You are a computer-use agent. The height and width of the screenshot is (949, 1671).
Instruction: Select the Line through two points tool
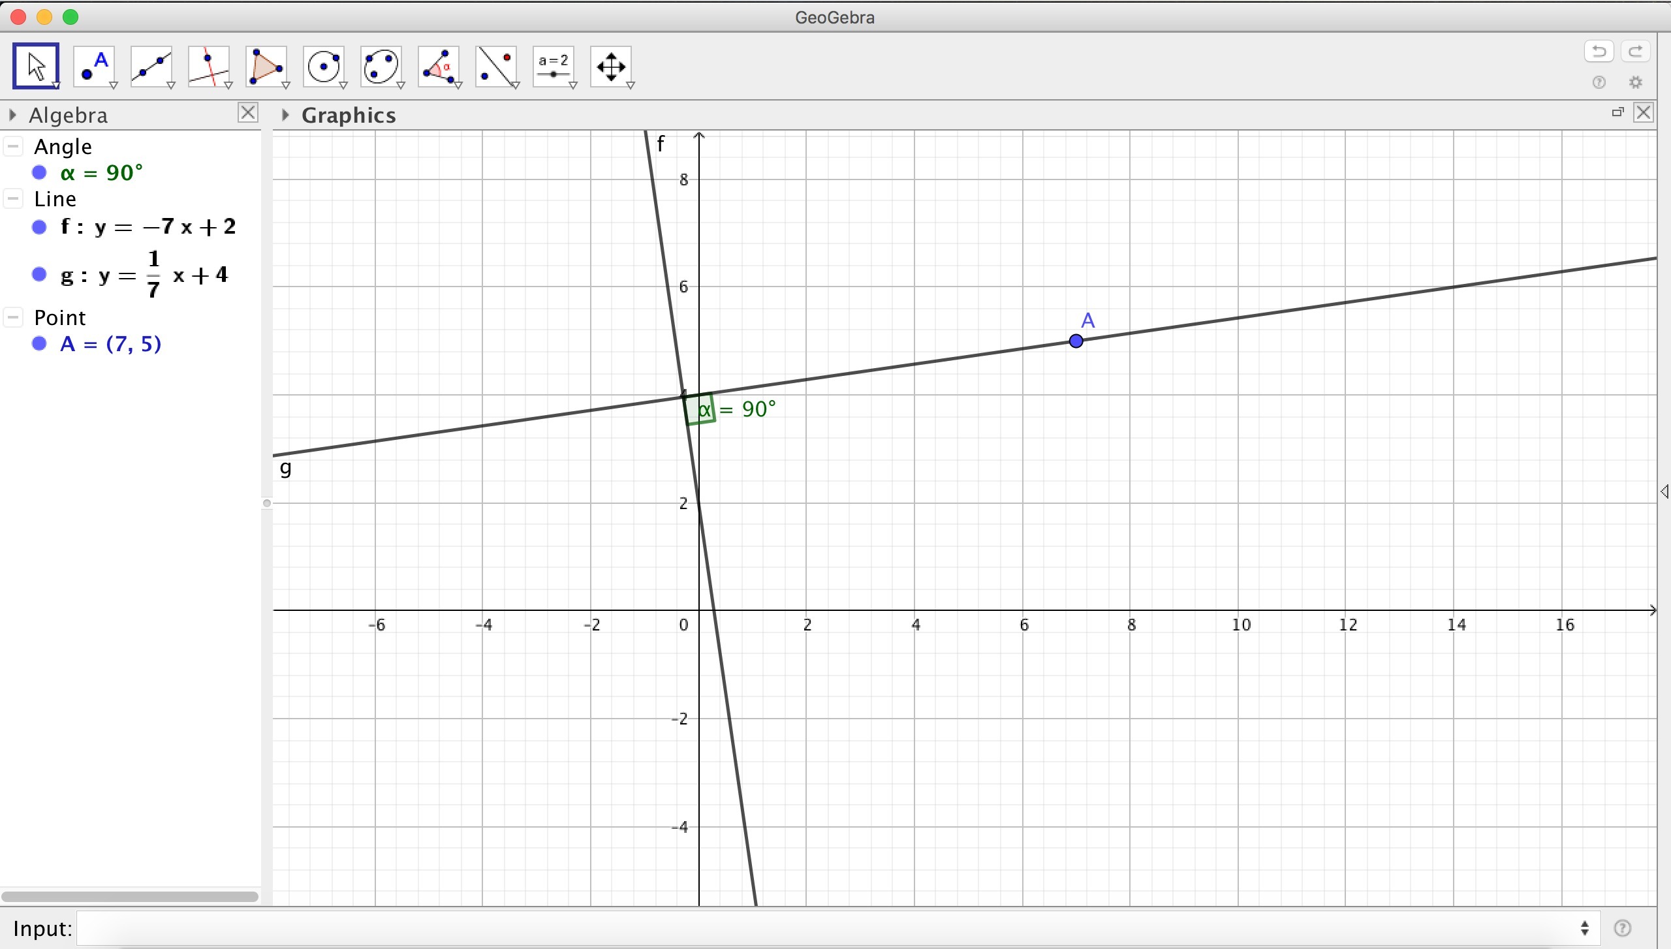pyautogui.click(x=152, y=66)
